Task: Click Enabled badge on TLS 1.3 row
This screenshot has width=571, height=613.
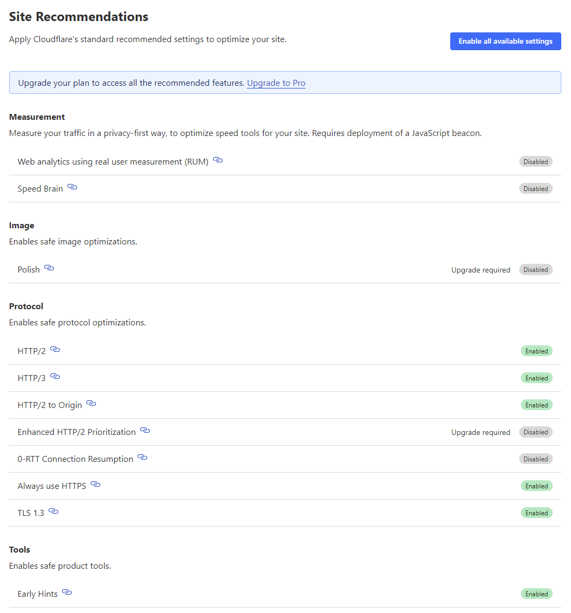Action: tap(536, 513)
